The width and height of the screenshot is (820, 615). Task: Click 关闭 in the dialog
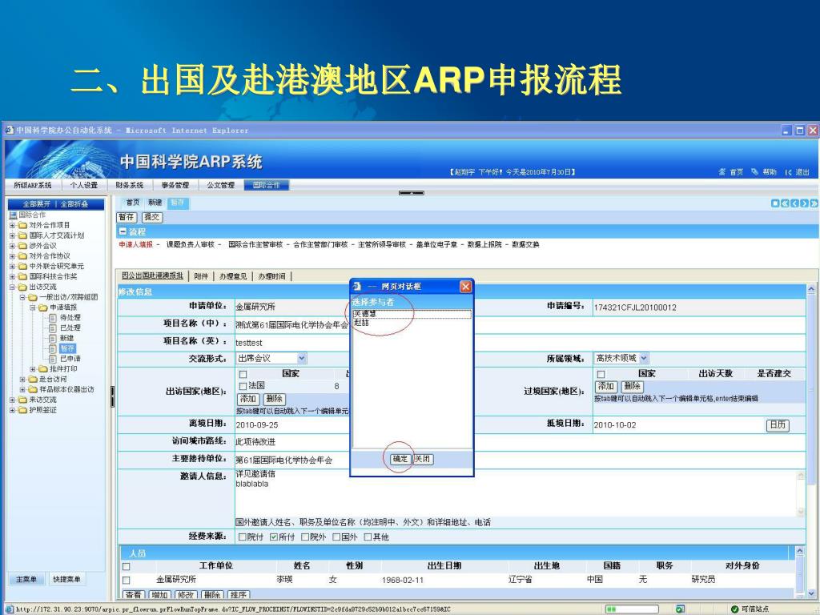(x=423, y=459)
